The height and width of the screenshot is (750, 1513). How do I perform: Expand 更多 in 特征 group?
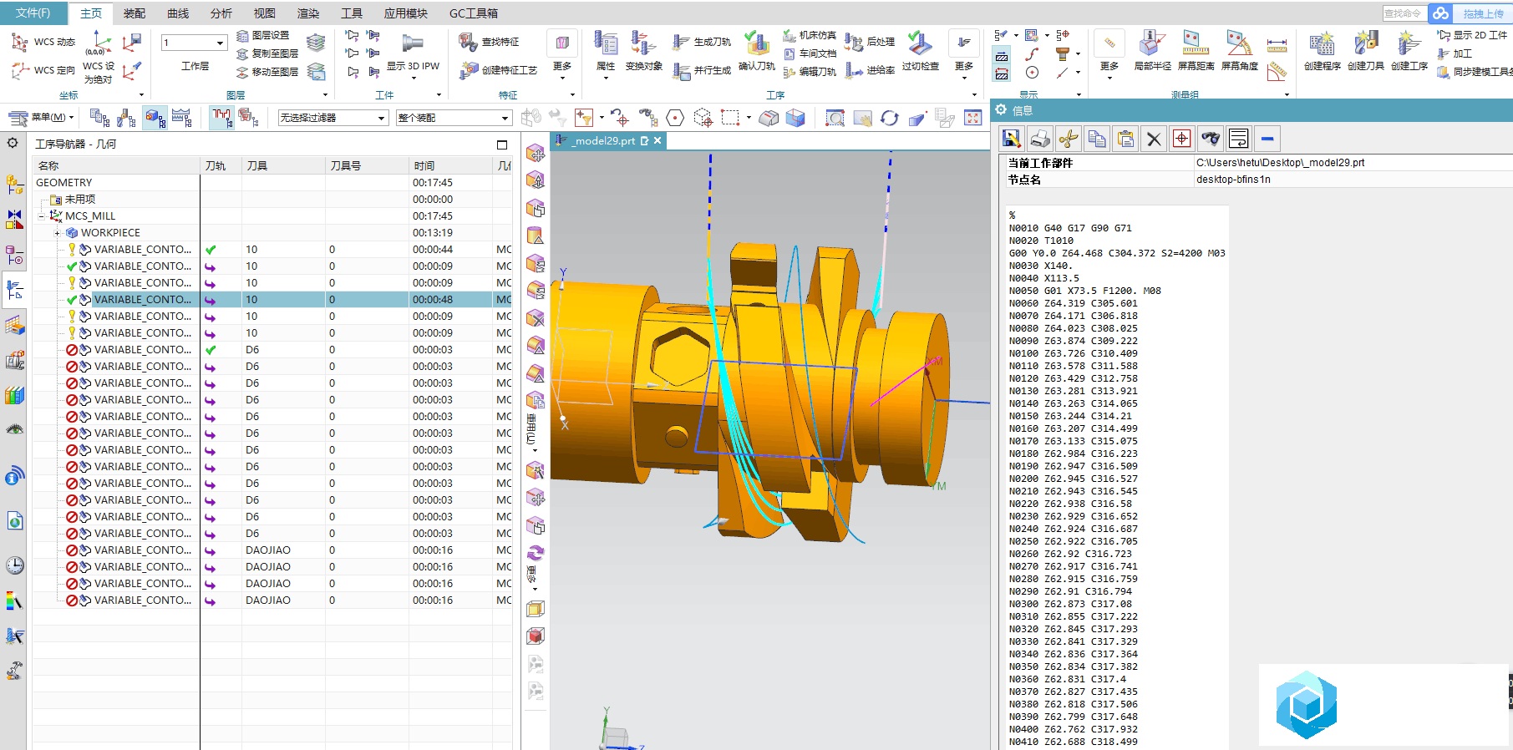point(562,68)
